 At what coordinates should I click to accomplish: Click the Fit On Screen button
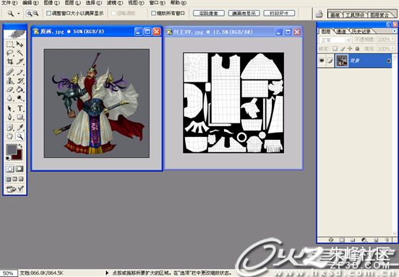click(x=244, y=13)
